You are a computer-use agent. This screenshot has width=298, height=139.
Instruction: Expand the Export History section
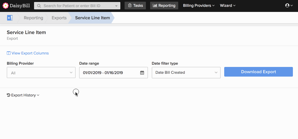tap(23, 95)
